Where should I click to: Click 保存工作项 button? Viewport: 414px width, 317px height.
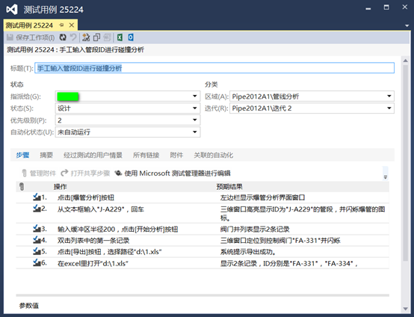pyautogui.click(x=31, y=37)
